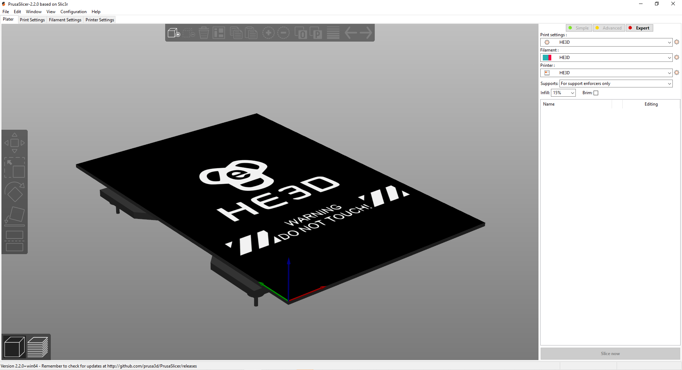Click the filament color swatch
The width and height of the screenshot is (682, 370).
tap(547, 58)
